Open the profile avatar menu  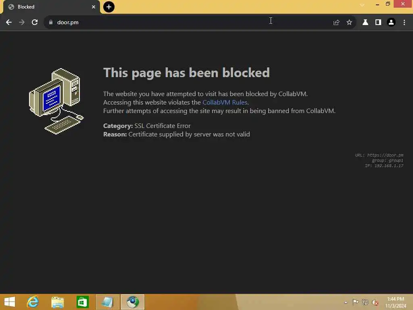[x=391, y=23]
